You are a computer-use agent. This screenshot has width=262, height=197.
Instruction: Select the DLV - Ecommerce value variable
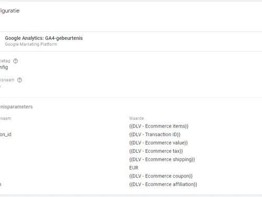tap(158, 143)
